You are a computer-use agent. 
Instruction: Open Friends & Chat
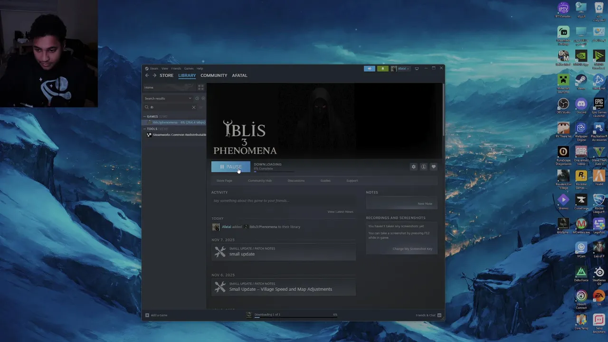click(428, 315)
